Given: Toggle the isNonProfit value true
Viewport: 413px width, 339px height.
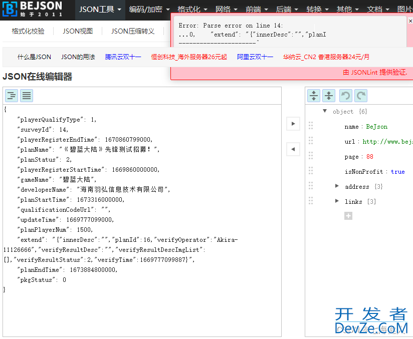Looking at the screenshot, I should [x=397, y=172].
